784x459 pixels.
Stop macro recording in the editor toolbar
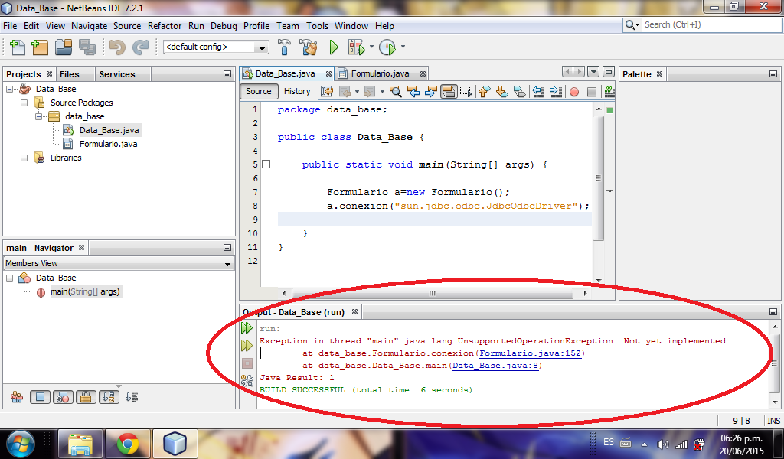pyautogui.click(x=592, y=92)
